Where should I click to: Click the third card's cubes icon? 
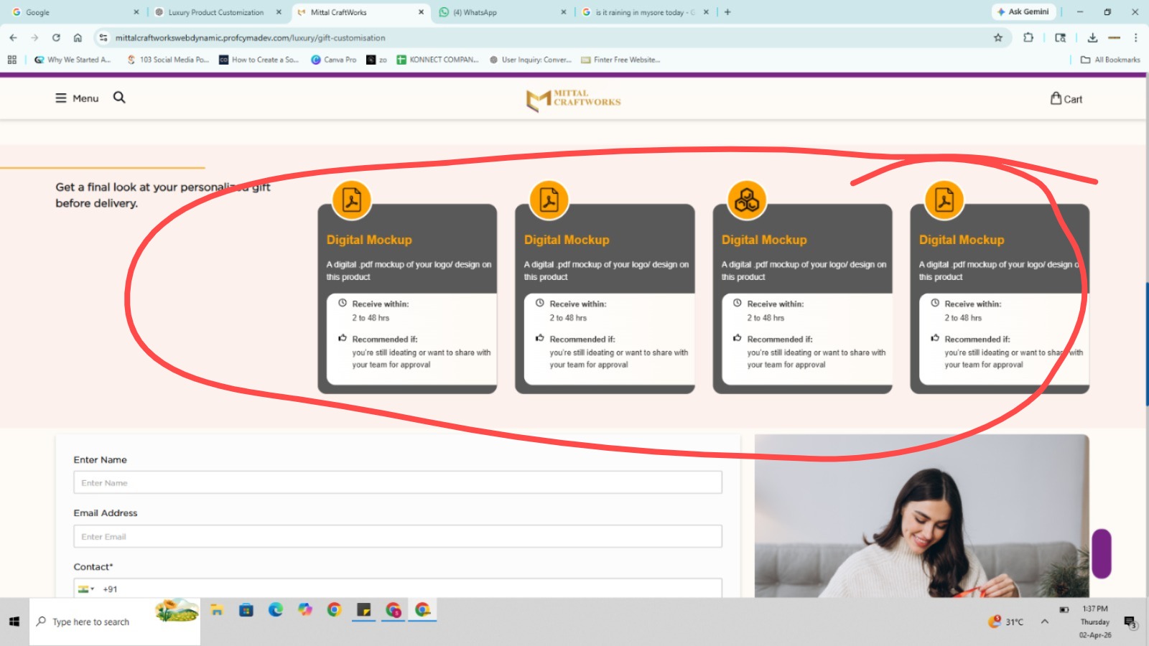[747, 200]
